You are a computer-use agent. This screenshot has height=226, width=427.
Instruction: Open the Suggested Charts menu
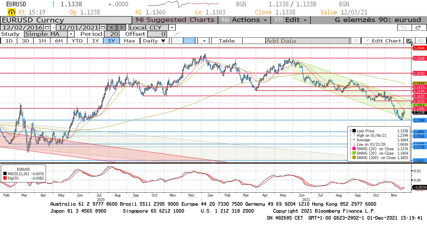click(x=175, y=20)
